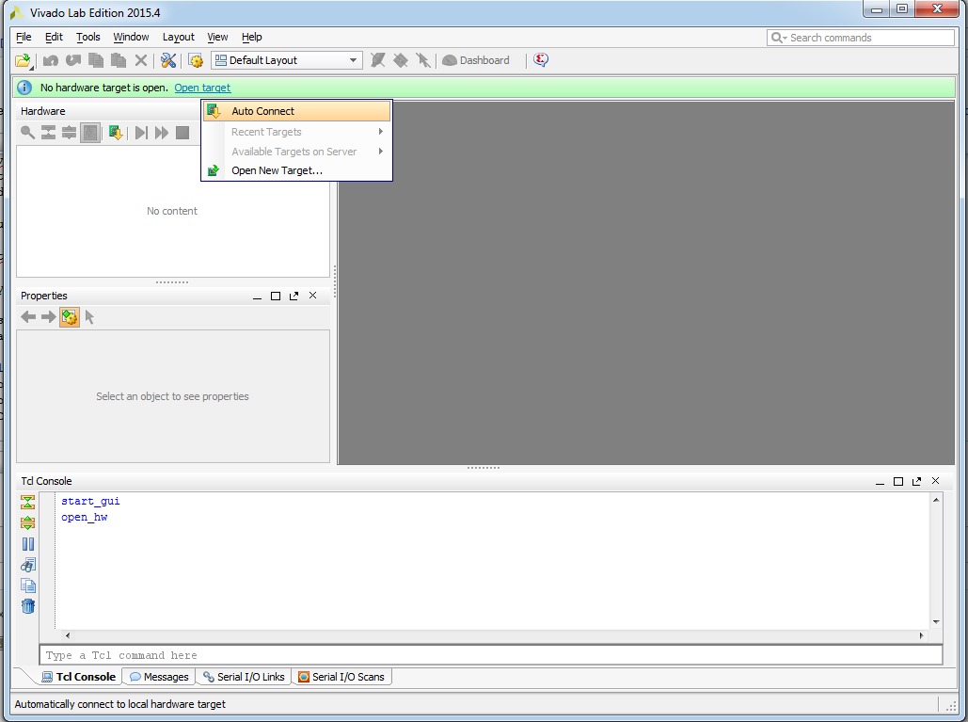Close the Tcl Console panel
The width and height of the screenshot is (968, 722).
[x=936, y=481]
